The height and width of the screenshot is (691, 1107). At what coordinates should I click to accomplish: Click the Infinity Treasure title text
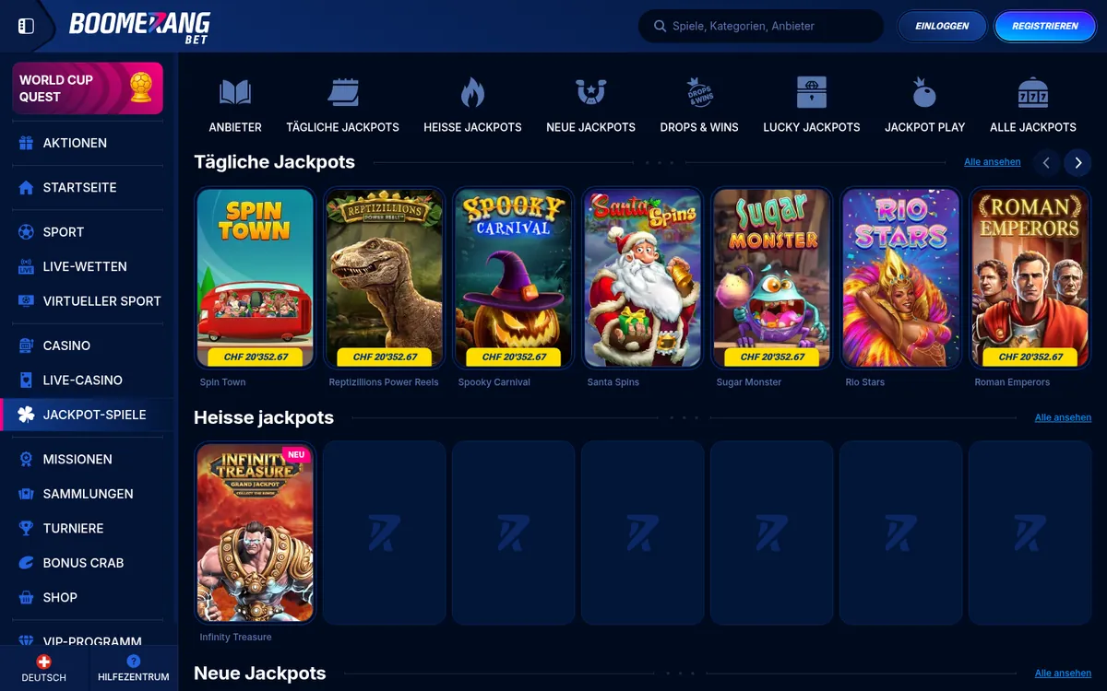point(235,638)
